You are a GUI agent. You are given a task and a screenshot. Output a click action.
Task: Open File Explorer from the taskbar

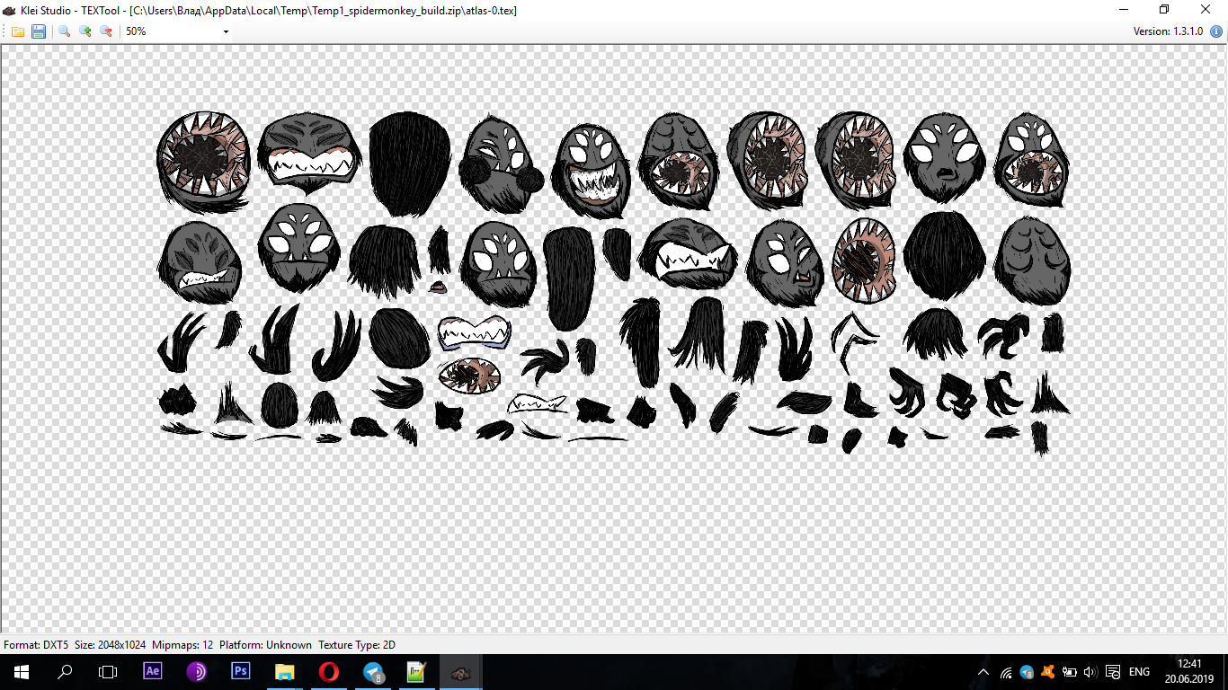(285, 671)
